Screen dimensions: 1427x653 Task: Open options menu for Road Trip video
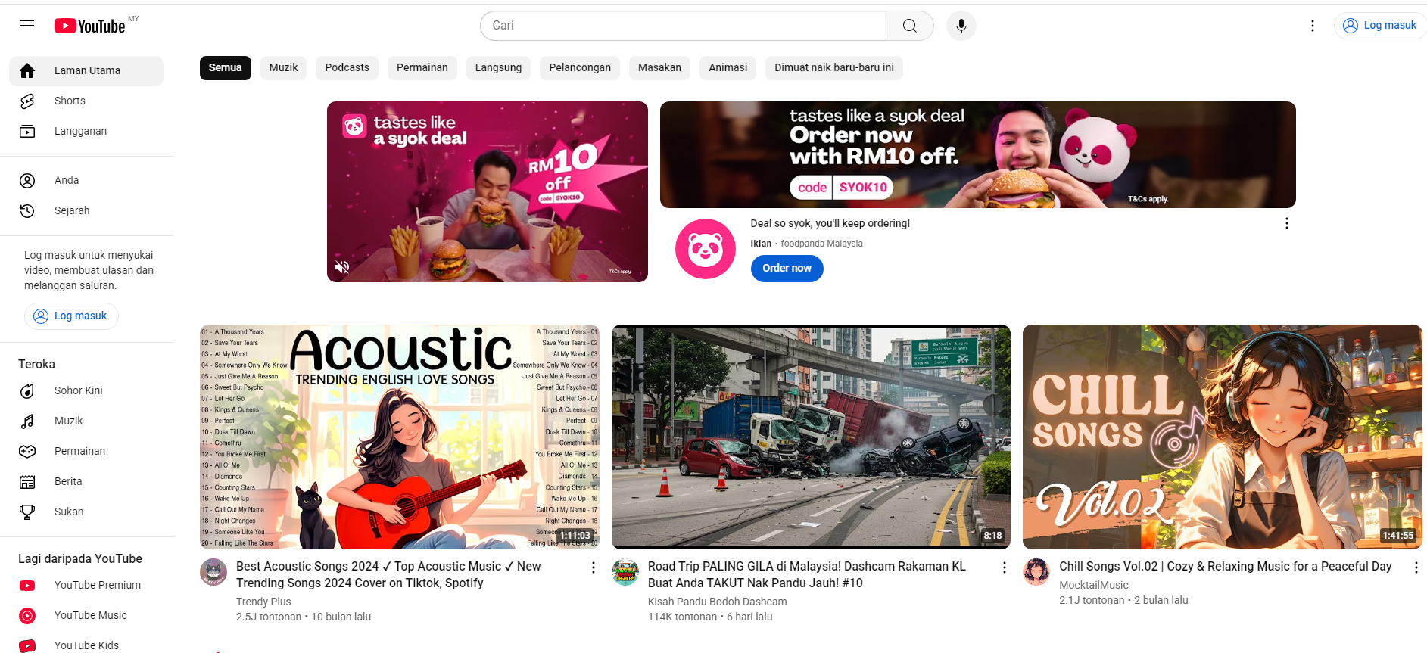point(1005,567)
